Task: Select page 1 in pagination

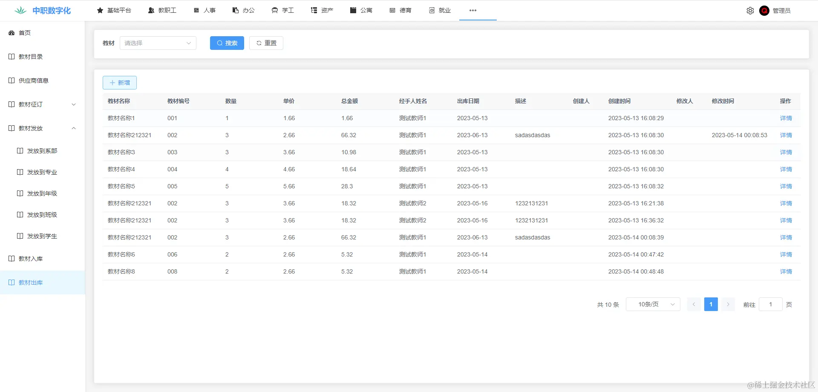Action: (711, 304)
